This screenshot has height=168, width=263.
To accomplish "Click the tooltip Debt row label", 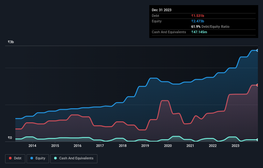I will [155, 16].
